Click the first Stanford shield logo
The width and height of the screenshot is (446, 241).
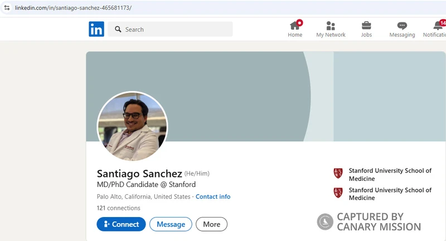pos(338,173)
